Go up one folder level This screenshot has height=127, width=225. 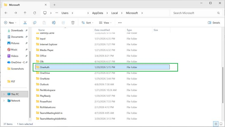(x=25, y=13)
